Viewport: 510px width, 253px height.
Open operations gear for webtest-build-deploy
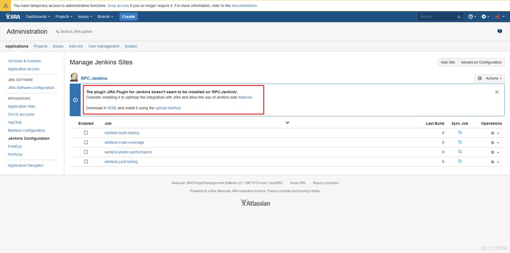[494, 133]
